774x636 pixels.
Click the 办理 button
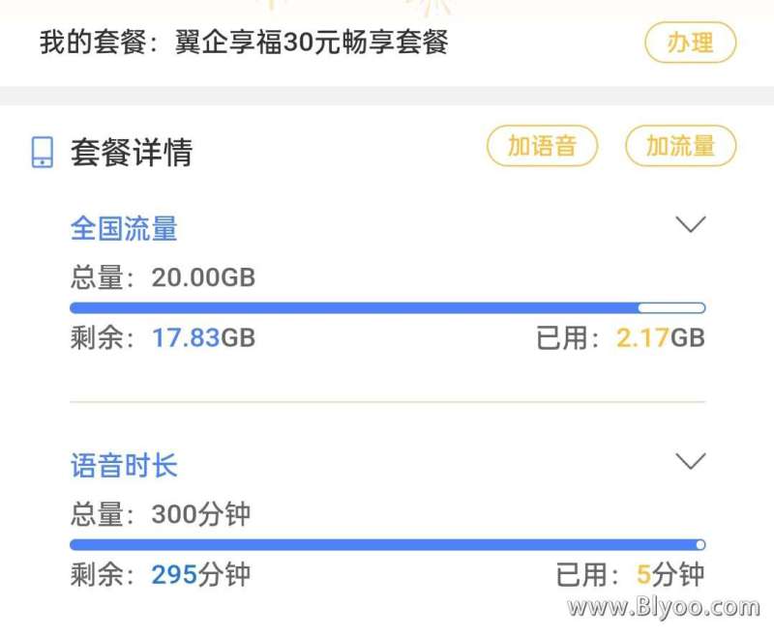coord(690,43)
